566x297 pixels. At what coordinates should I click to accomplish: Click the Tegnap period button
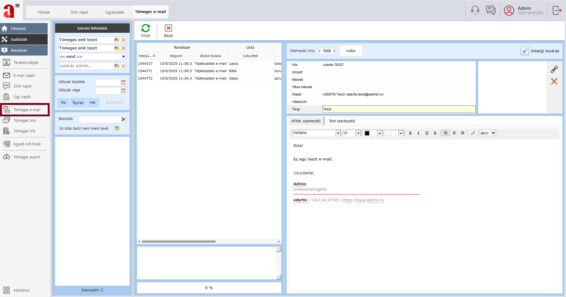(x=78, y=102)
